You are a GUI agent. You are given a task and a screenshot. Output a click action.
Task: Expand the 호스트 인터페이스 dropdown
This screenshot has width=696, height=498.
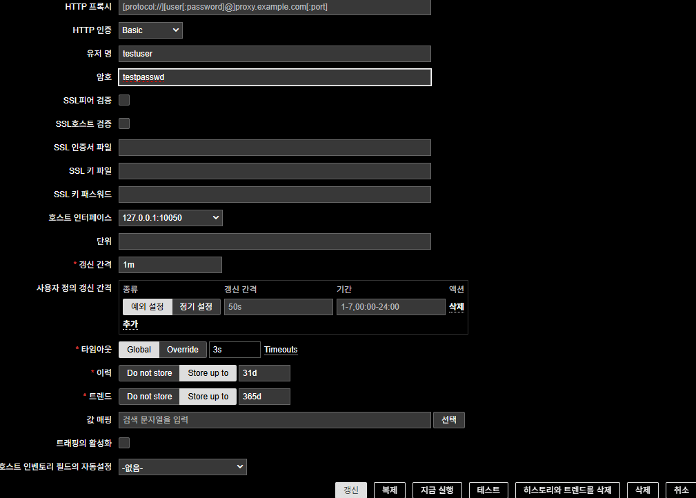(170, 218)
